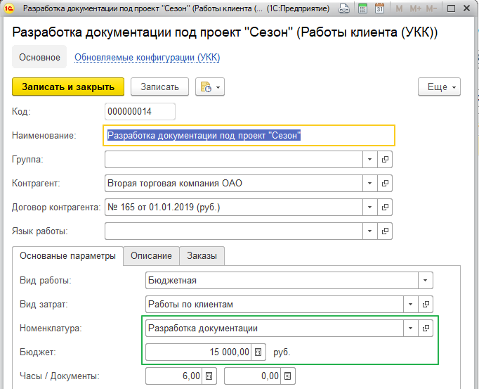Expand the Договор контрагента dropdown
The width and height of the screenshot is (479, 389).
[369, 208]
